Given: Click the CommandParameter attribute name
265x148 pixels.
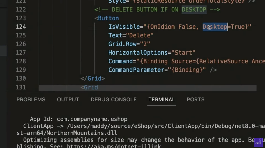Looking at the screenshot, I should (x=136, y=70).
